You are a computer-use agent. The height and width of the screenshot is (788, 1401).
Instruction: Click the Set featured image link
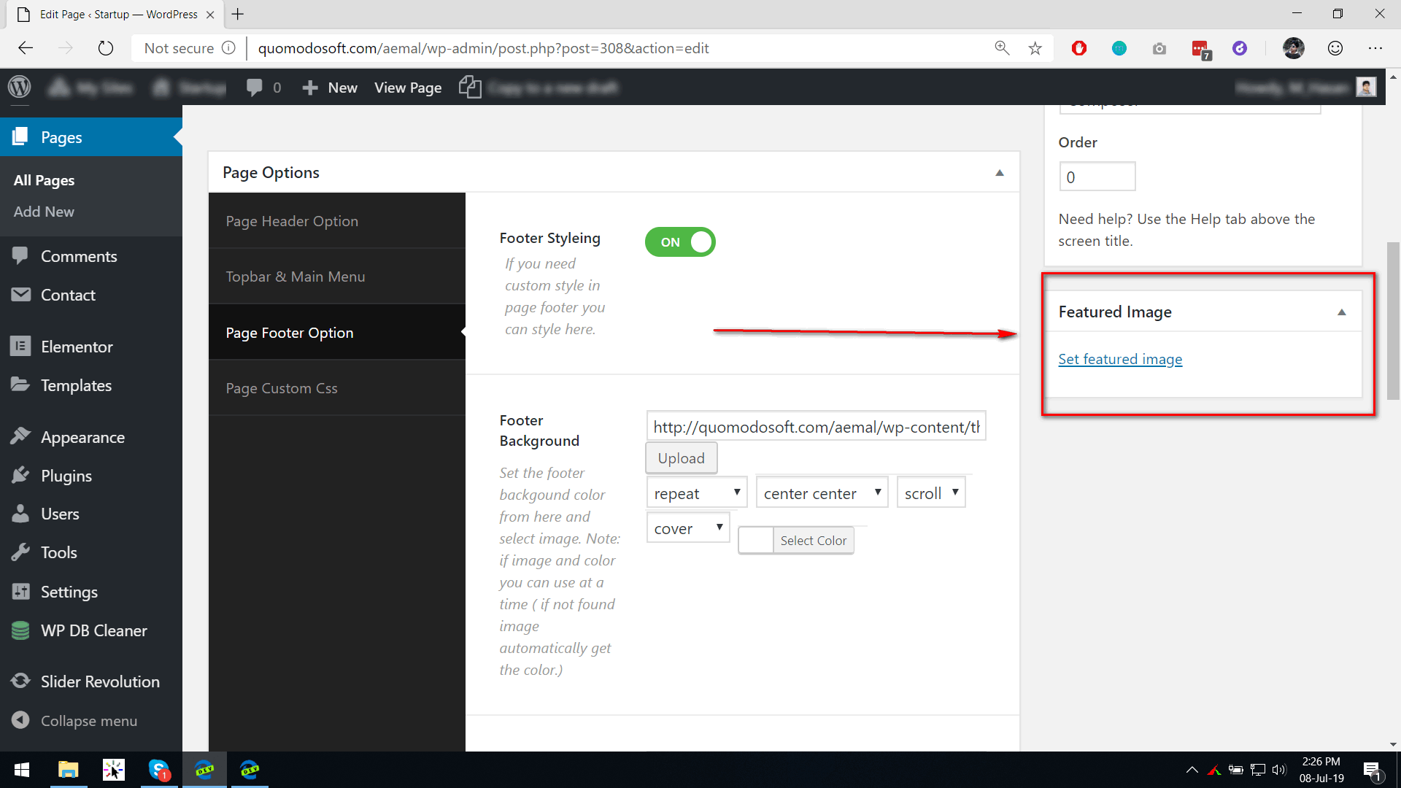point(1120,359)
